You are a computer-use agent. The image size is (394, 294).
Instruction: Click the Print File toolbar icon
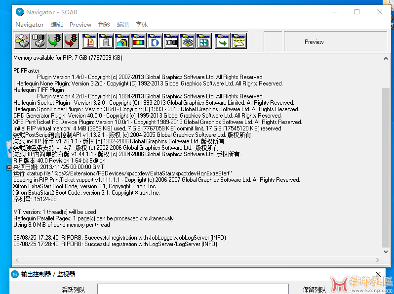22,41
